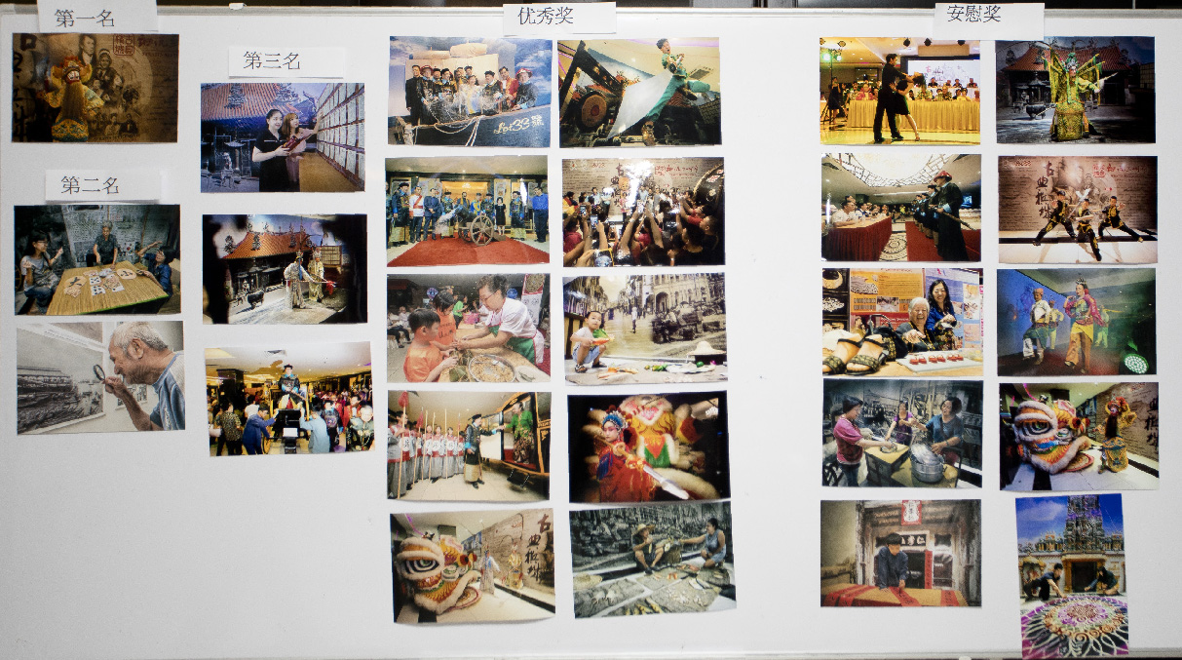Select the martial arts performers on stage photo
This screenshot has height=660, width=1182.
click(x=1078, y=210)
